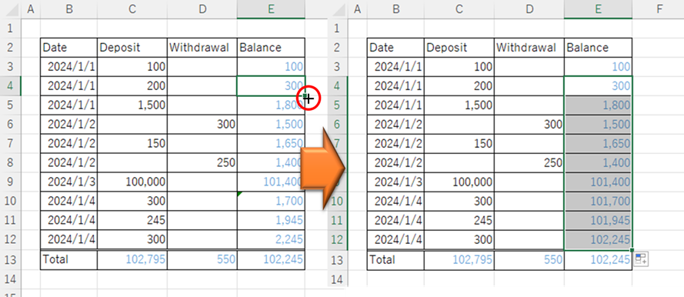Select the Date header in the left sheet
This screenshot has width=684, height=297.
pos(69,48)
